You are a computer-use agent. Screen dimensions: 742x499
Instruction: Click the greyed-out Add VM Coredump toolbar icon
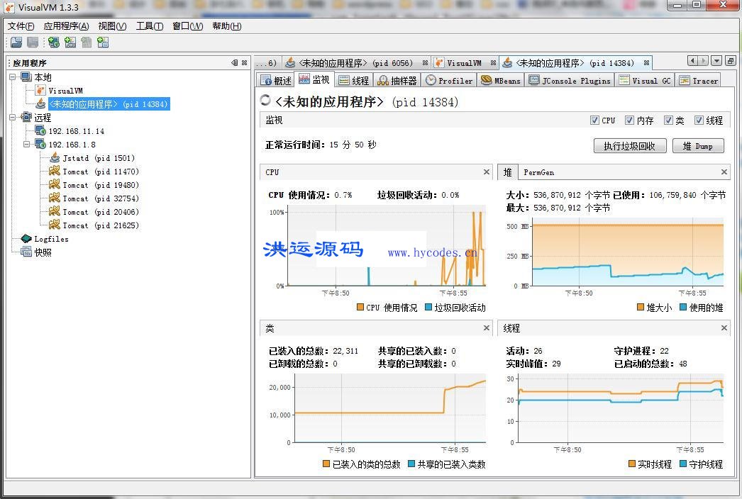click(86, 43)
